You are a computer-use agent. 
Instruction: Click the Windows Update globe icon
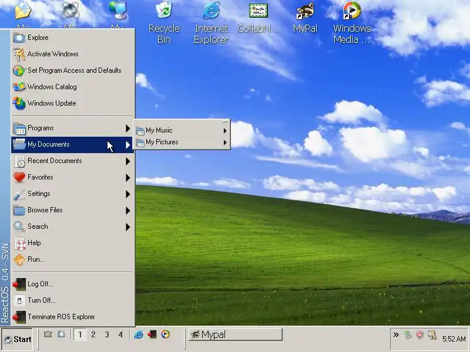click(x=19, y=104)
